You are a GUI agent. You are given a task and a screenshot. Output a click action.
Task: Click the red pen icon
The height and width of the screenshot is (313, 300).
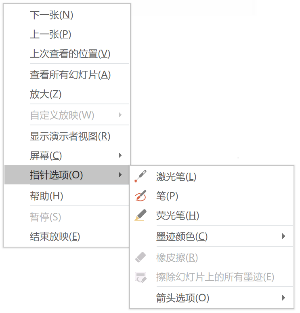140,196
